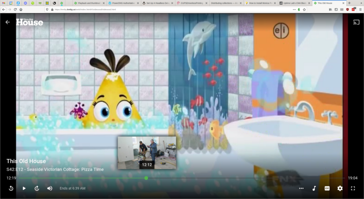
Task: Switch to the Playback and thumbnail tab
Action: [89, 3]
